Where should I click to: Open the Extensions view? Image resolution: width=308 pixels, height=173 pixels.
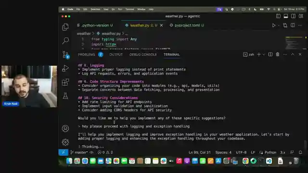(x=65, y=82)
